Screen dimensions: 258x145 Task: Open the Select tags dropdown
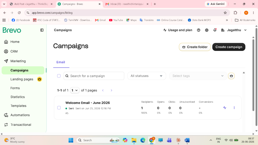[x=198, y=76]
